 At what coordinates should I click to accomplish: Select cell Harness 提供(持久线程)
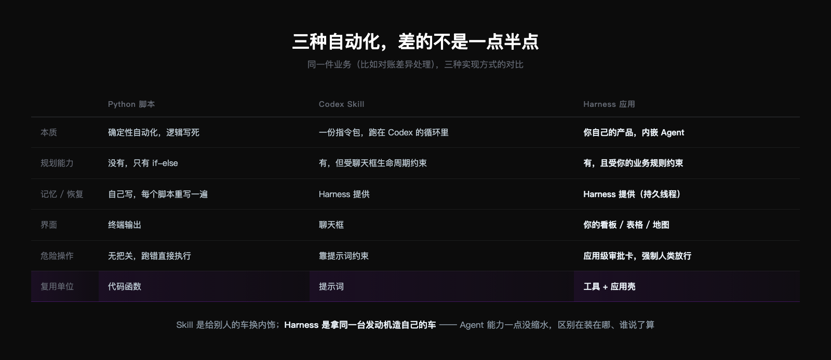point(633,194)
